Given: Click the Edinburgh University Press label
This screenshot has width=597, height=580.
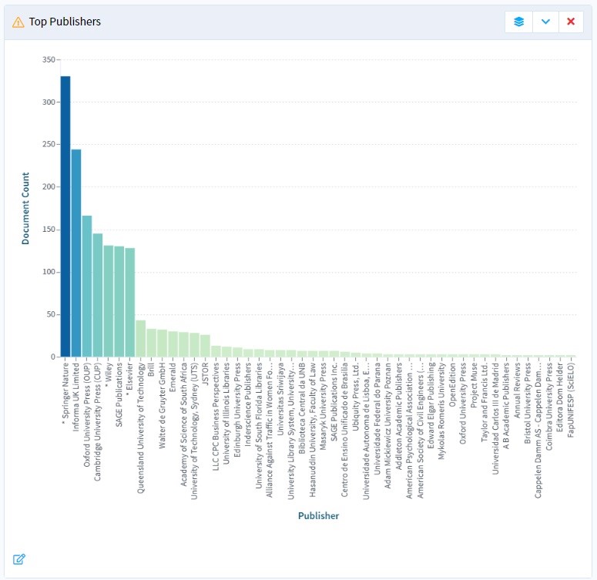Looking at the screenshot, I should 237,409.
